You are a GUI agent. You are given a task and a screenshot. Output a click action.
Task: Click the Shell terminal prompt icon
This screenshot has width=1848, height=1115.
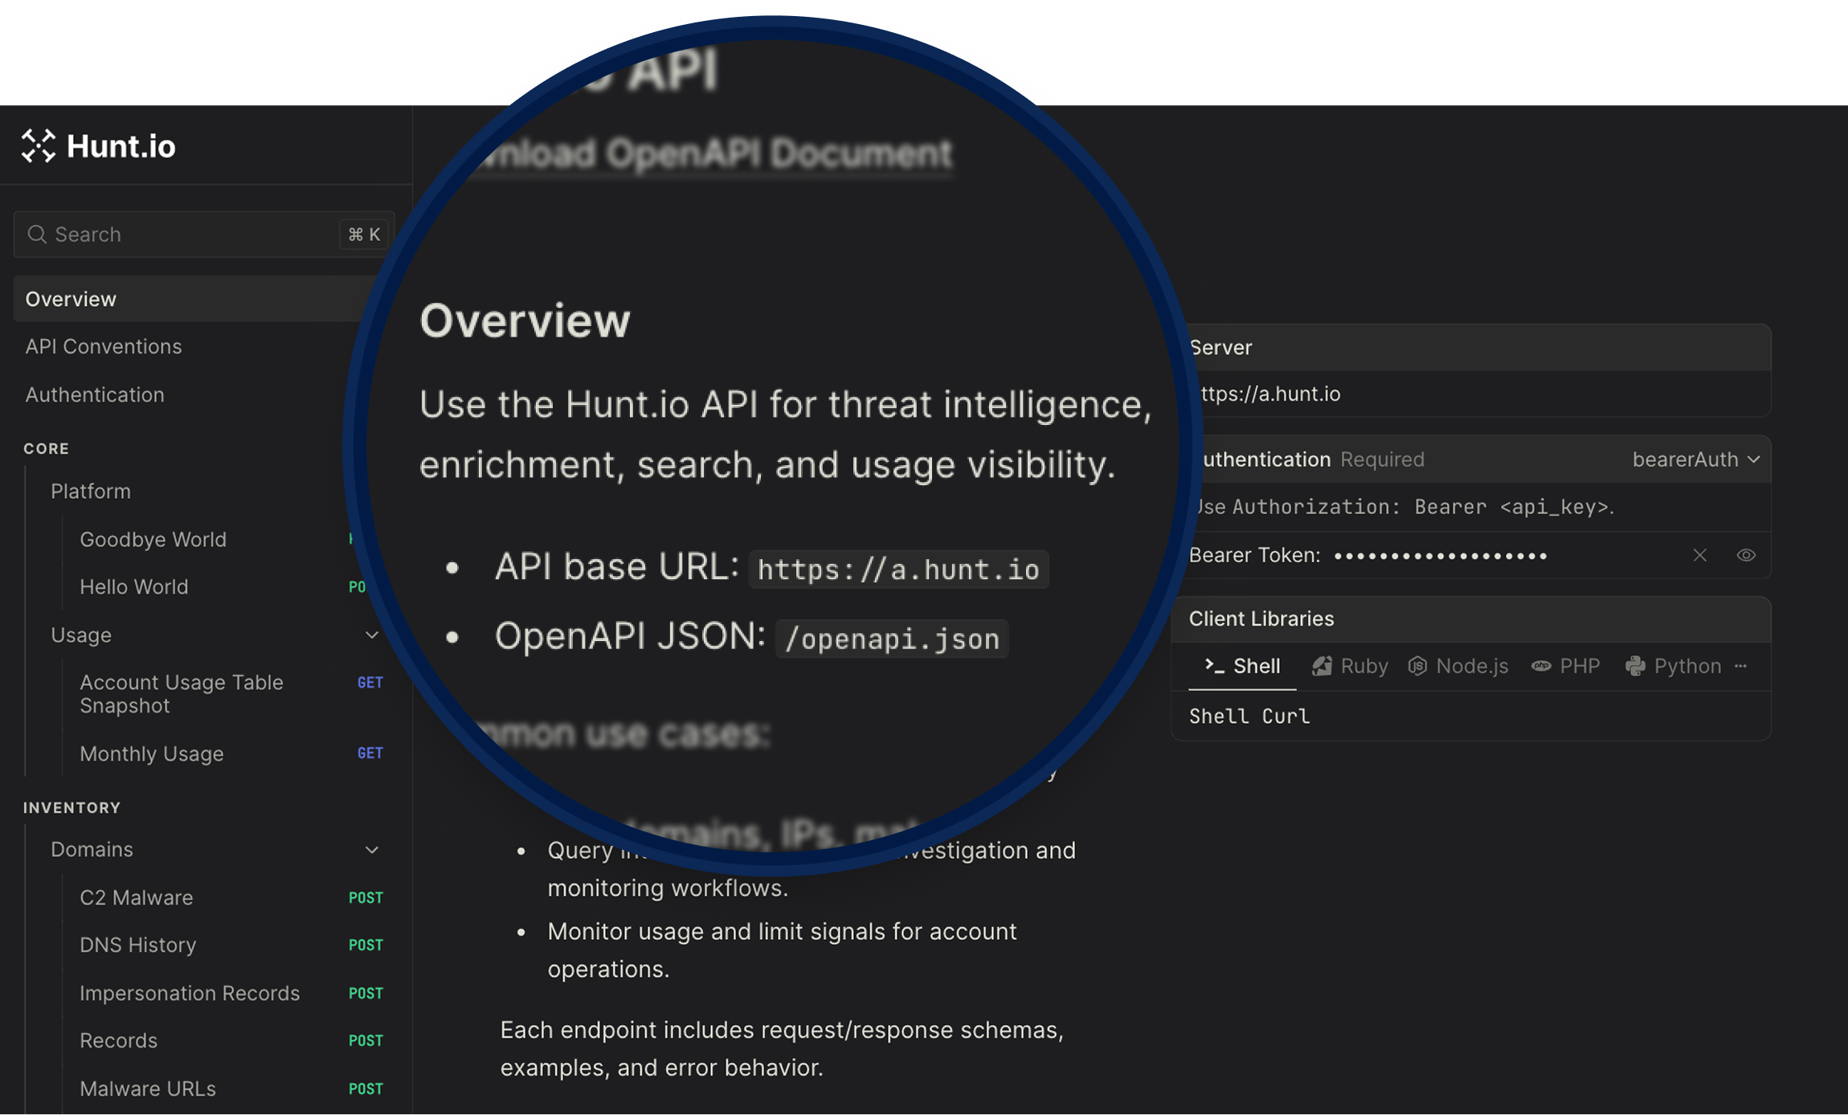pos(1214,665)
